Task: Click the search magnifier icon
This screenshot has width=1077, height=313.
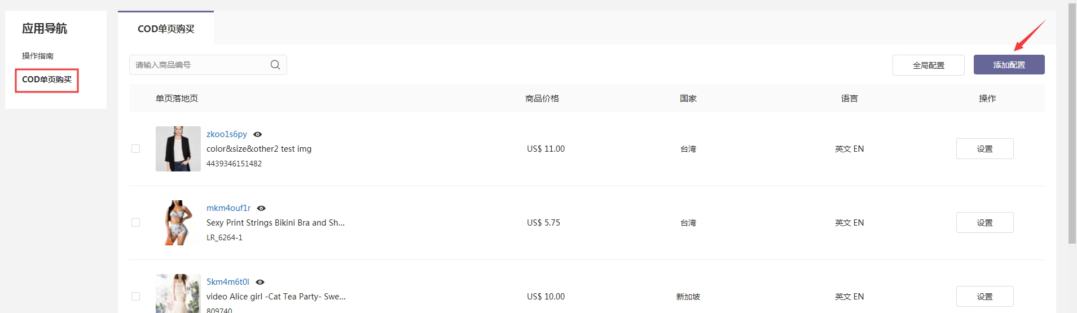Action: point(275,65)
